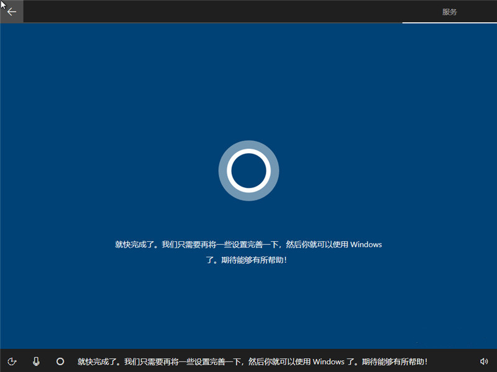Go back using the setup back button

click(11, 11)
